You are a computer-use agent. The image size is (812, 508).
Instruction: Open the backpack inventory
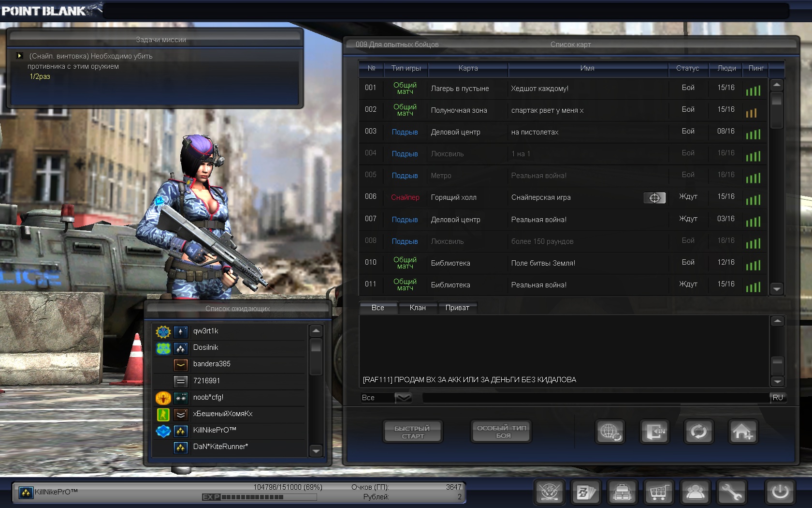[622, 493]
